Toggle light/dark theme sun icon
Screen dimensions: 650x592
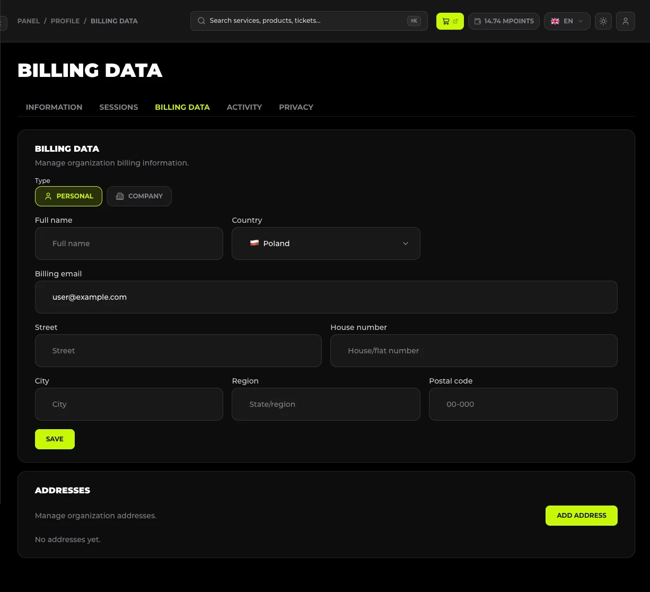[603, 21]
